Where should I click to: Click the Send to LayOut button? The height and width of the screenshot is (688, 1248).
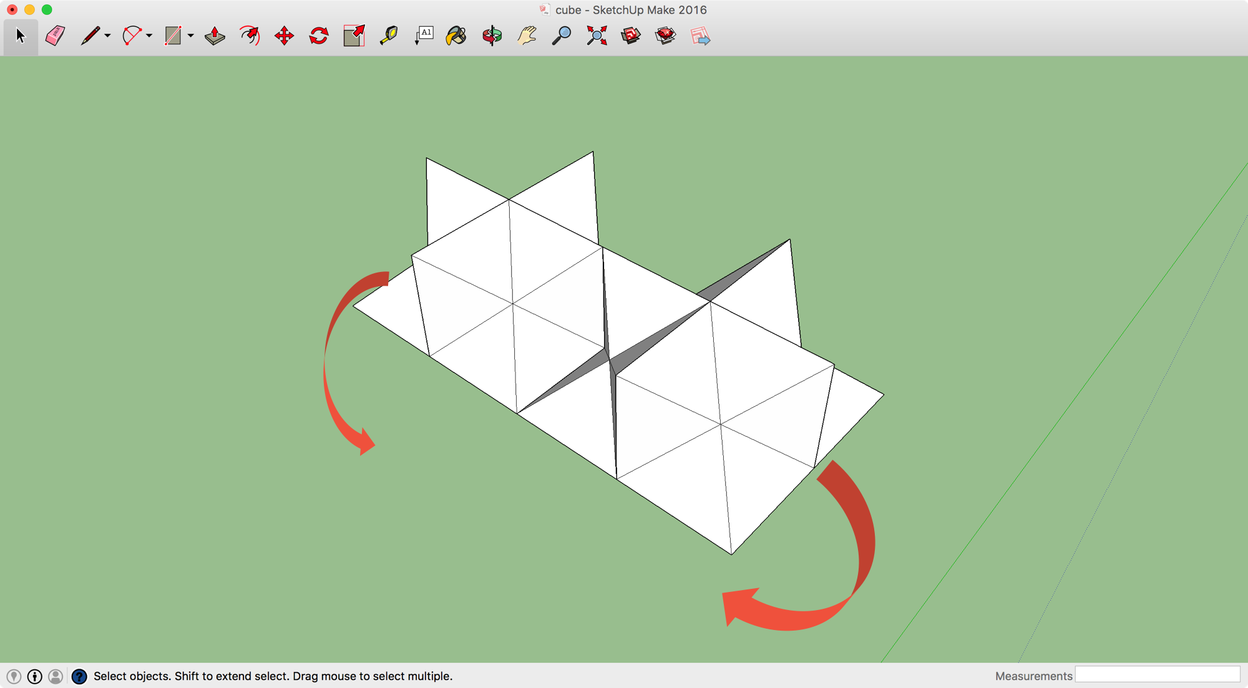coord(700,36)
